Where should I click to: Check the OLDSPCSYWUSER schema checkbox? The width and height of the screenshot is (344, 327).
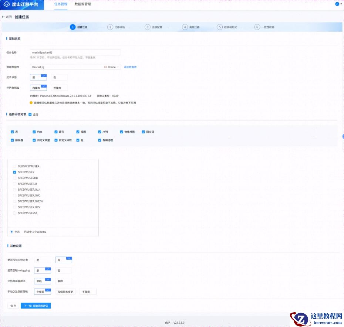pos(14,166)
